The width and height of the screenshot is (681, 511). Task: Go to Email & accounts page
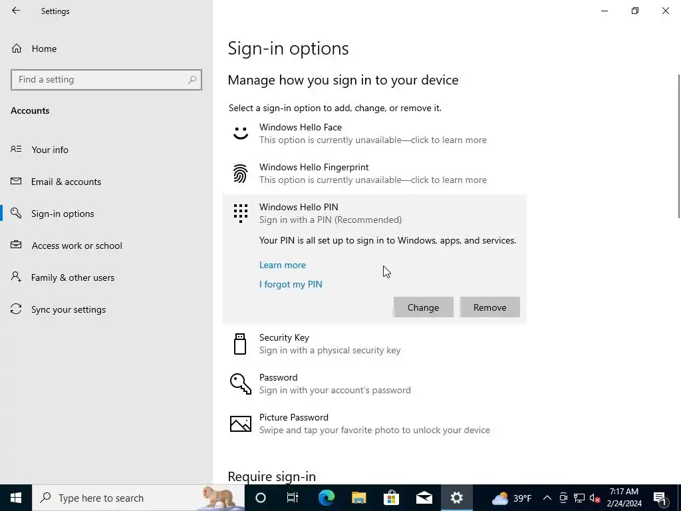tap(66, 182)
